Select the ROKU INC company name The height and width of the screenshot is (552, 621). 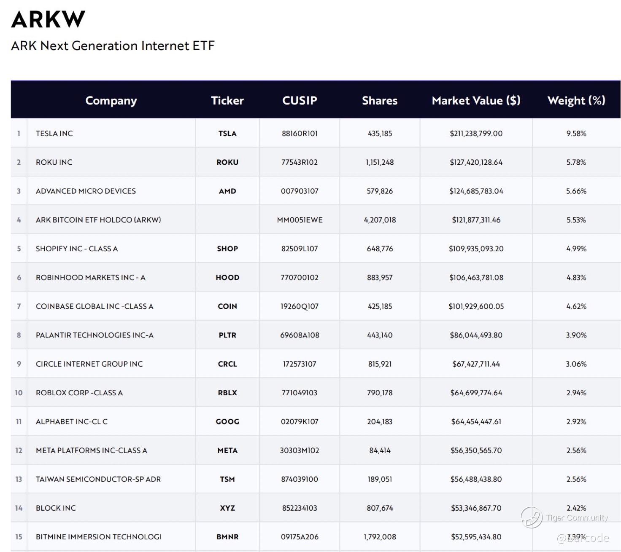point(54,162)
